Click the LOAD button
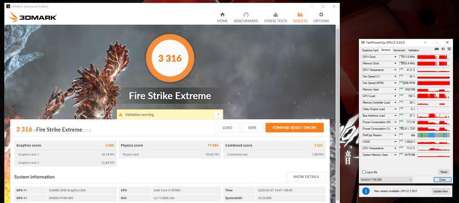 coord(227,128)
